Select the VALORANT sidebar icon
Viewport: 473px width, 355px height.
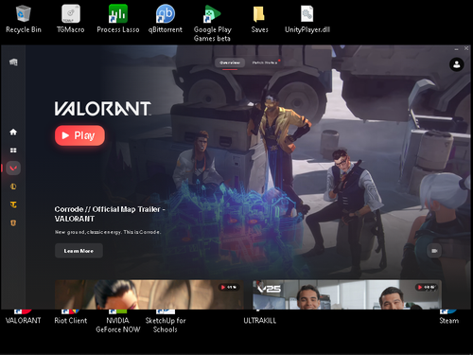(13, 169)
